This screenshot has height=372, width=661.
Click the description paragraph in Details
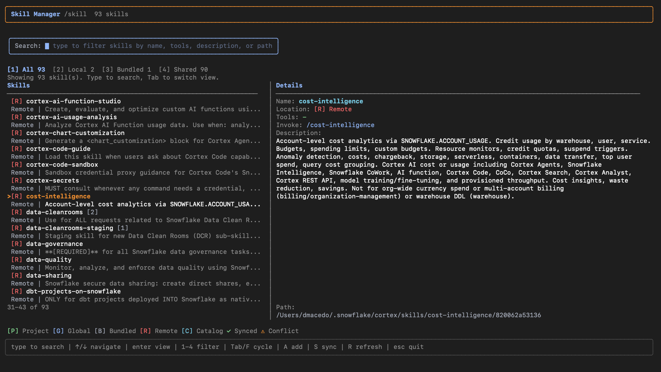coord(463,169)
